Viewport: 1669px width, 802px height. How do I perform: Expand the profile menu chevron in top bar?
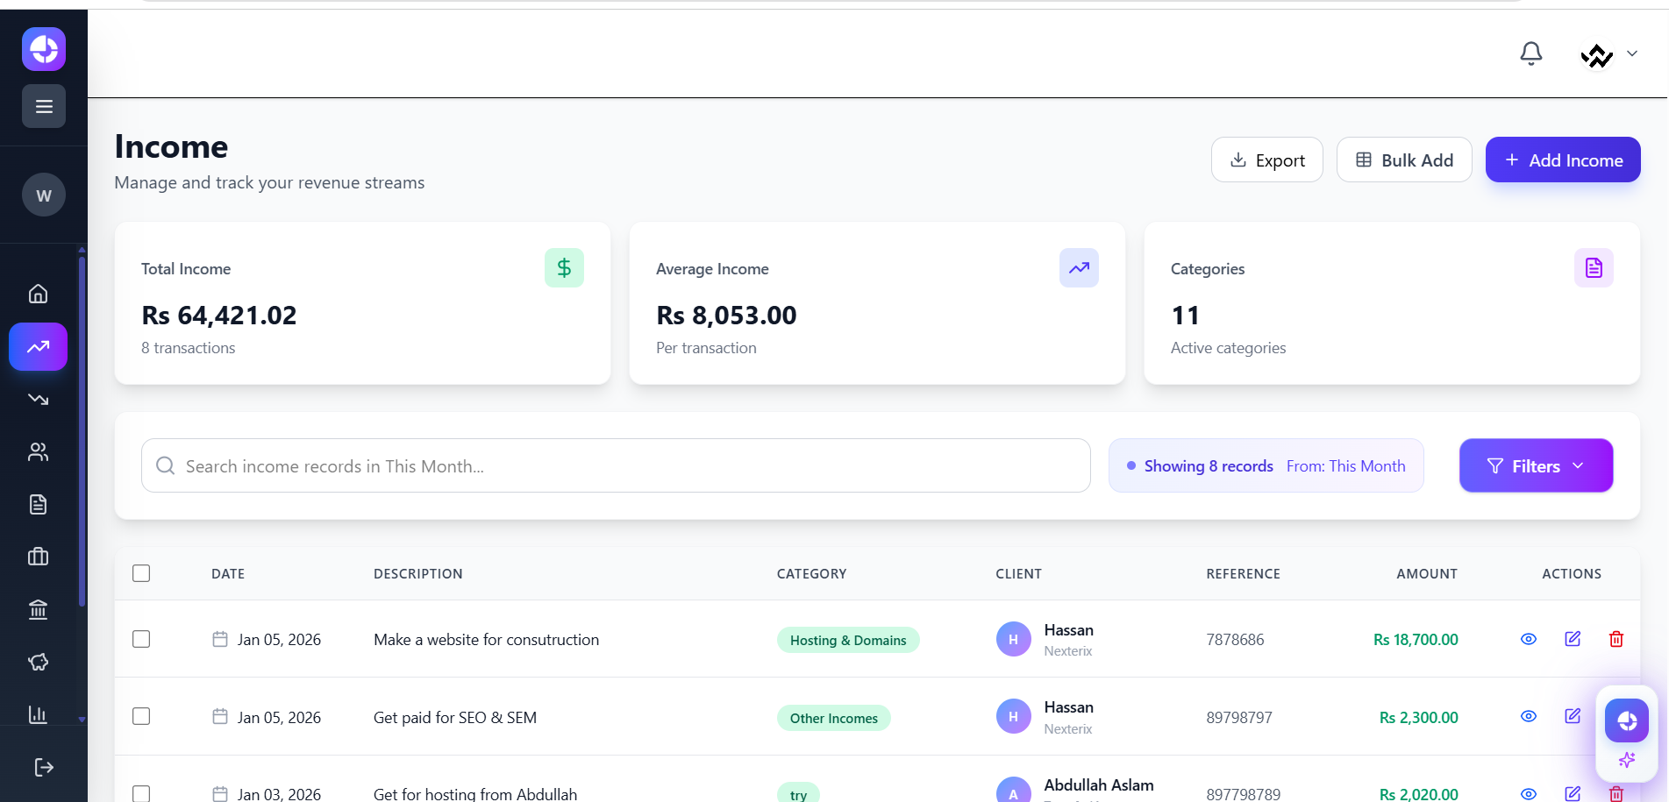point(1633,53)
